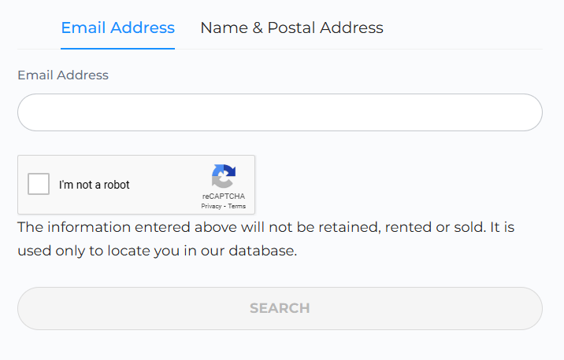
Task: Click the reCAPTCHA logo icon
Action: 223,177
